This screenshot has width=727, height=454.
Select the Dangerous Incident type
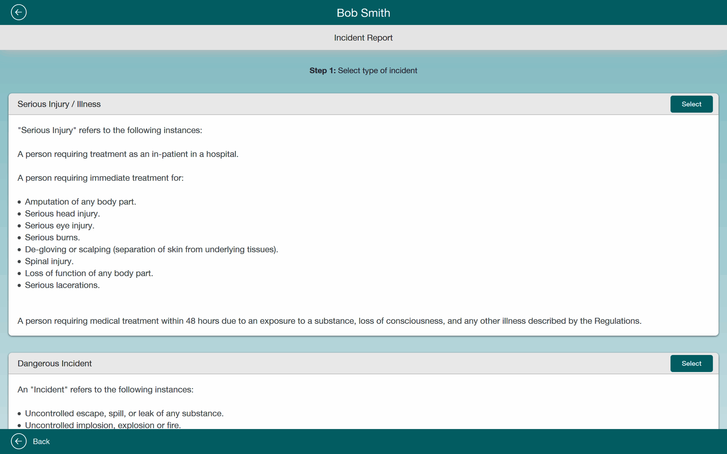click(x=691, y=363)
